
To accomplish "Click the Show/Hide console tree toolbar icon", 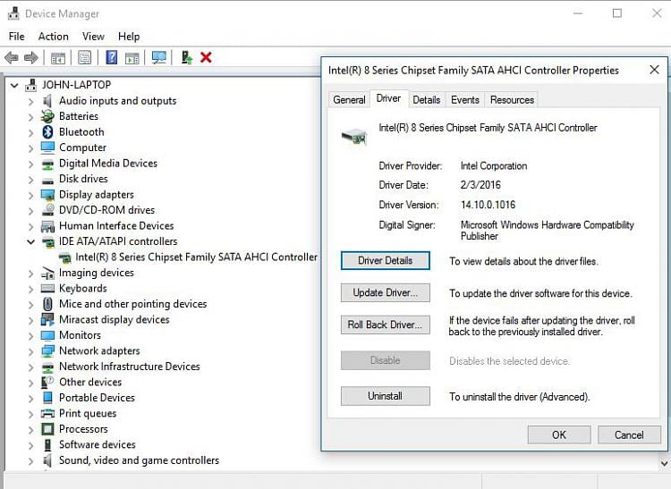I will (58, 58).
